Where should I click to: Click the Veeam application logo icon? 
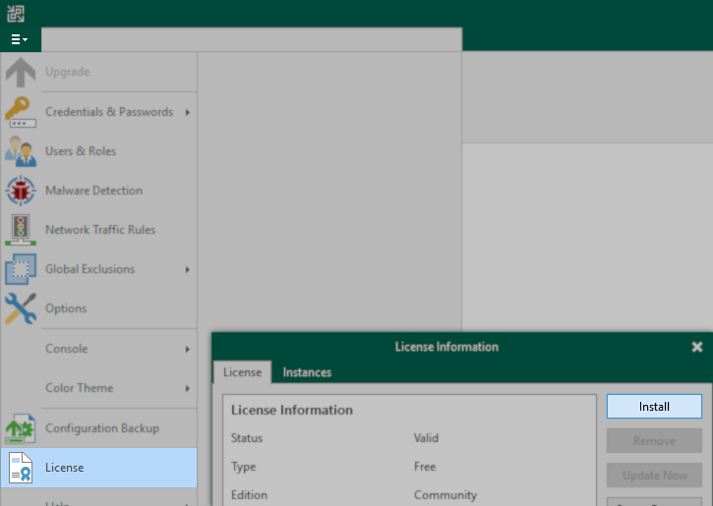click(16, 14)
